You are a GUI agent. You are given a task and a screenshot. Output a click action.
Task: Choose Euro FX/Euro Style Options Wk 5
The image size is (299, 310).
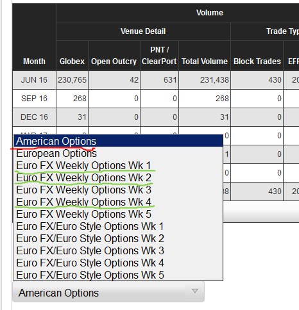[118, 275]
